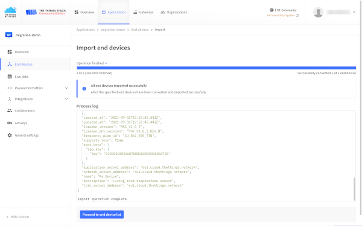Screen dimensions: 362x226
Task: Open the user account dropdown arrow
Action: point(354,12)
